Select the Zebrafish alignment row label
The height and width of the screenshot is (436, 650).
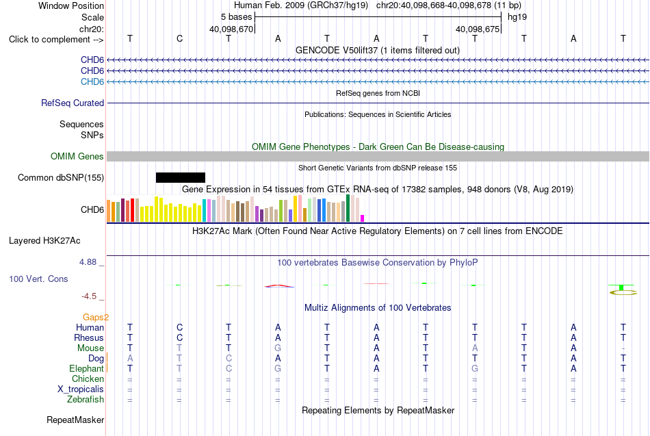(86, 400)
